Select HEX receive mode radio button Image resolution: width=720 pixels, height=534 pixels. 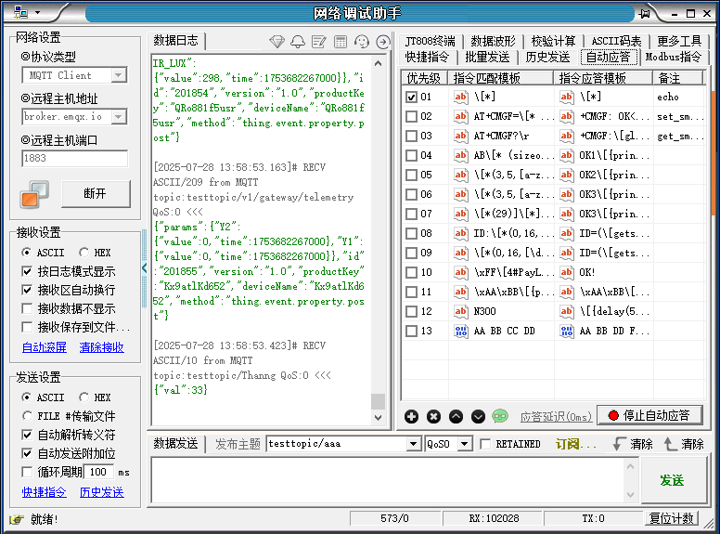[84, 253]
